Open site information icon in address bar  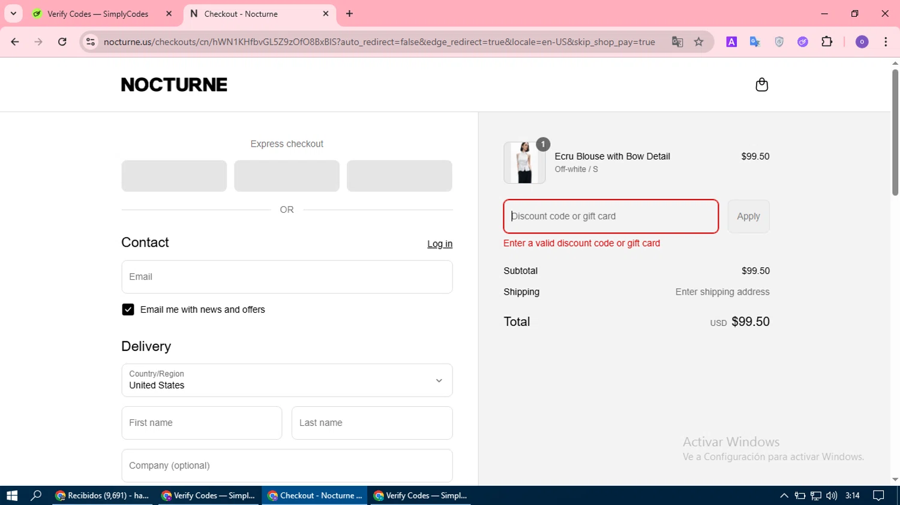tap(91, 42)
